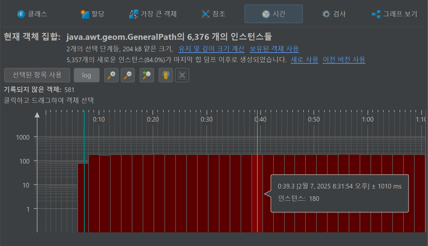428x246 pixels.
Task: Click the 유지 및 깊이 크기 계산 link
Action: click(x=211, y=49)
